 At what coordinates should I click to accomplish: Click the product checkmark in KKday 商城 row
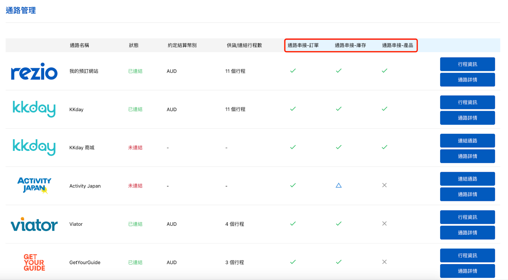click(384, 147)
